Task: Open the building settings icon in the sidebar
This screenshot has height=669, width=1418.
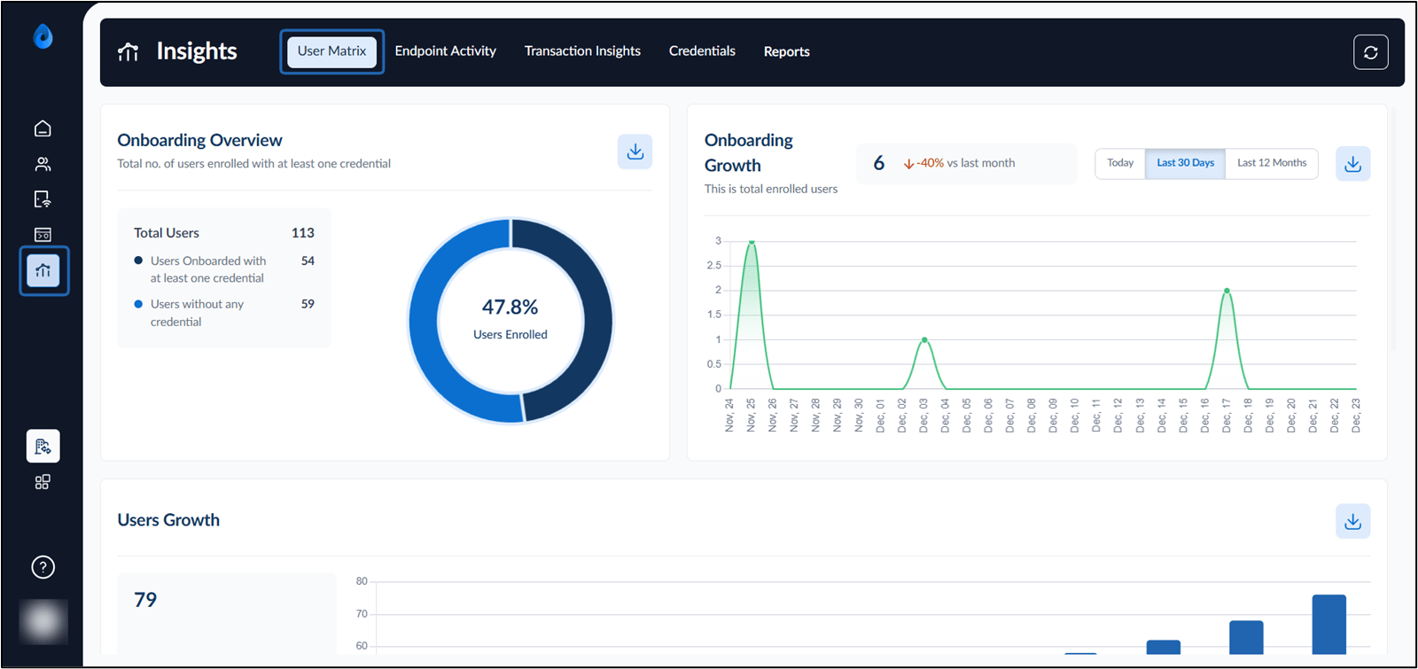Action: [x=43, y=446]
